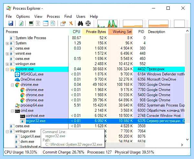Click the Kill Process X icon
The height and width of the screenshot is (159, 194).
[x=71, y=23]
